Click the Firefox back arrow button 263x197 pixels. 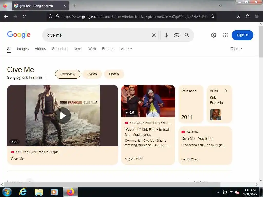coord(6,17)
